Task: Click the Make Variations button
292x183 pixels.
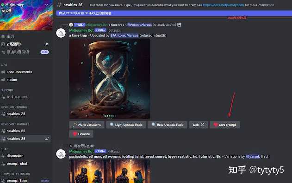Action: 87,125
